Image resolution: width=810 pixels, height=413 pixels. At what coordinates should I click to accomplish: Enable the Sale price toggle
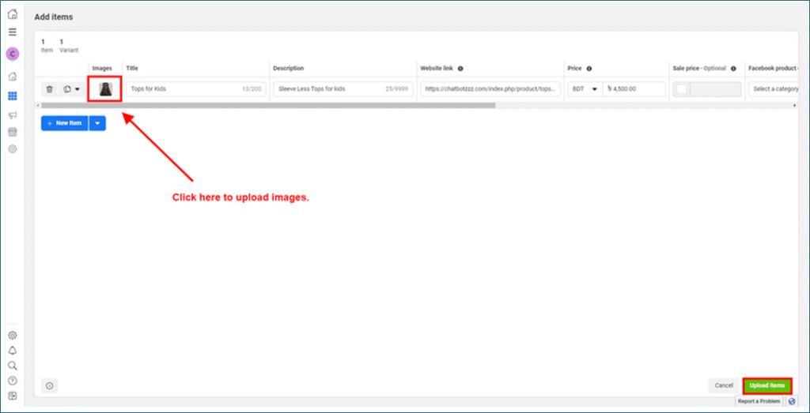pyautogui.click(x=683, y=89)
